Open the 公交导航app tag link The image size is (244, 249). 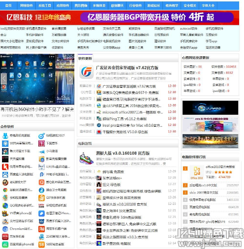point(111,47)
